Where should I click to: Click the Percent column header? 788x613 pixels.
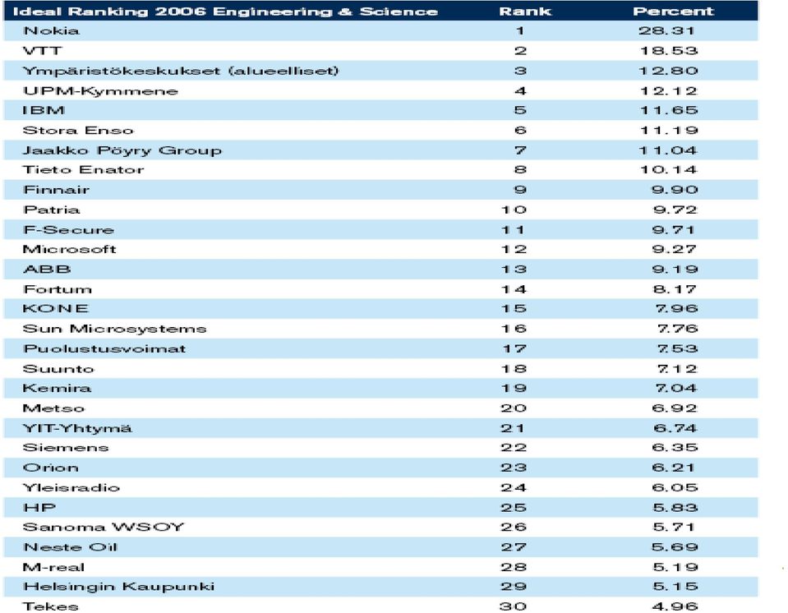pyautogui.click(x=673, y=12)
